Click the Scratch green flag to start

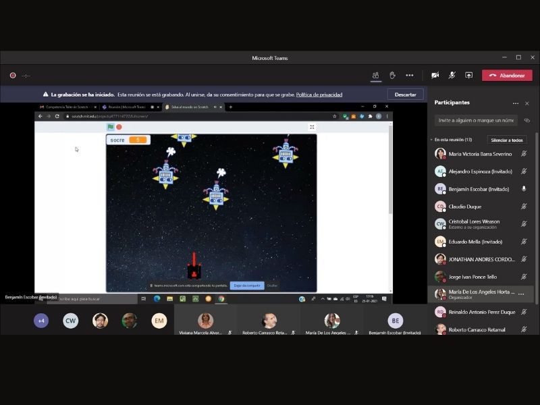[x=111, y=127]
